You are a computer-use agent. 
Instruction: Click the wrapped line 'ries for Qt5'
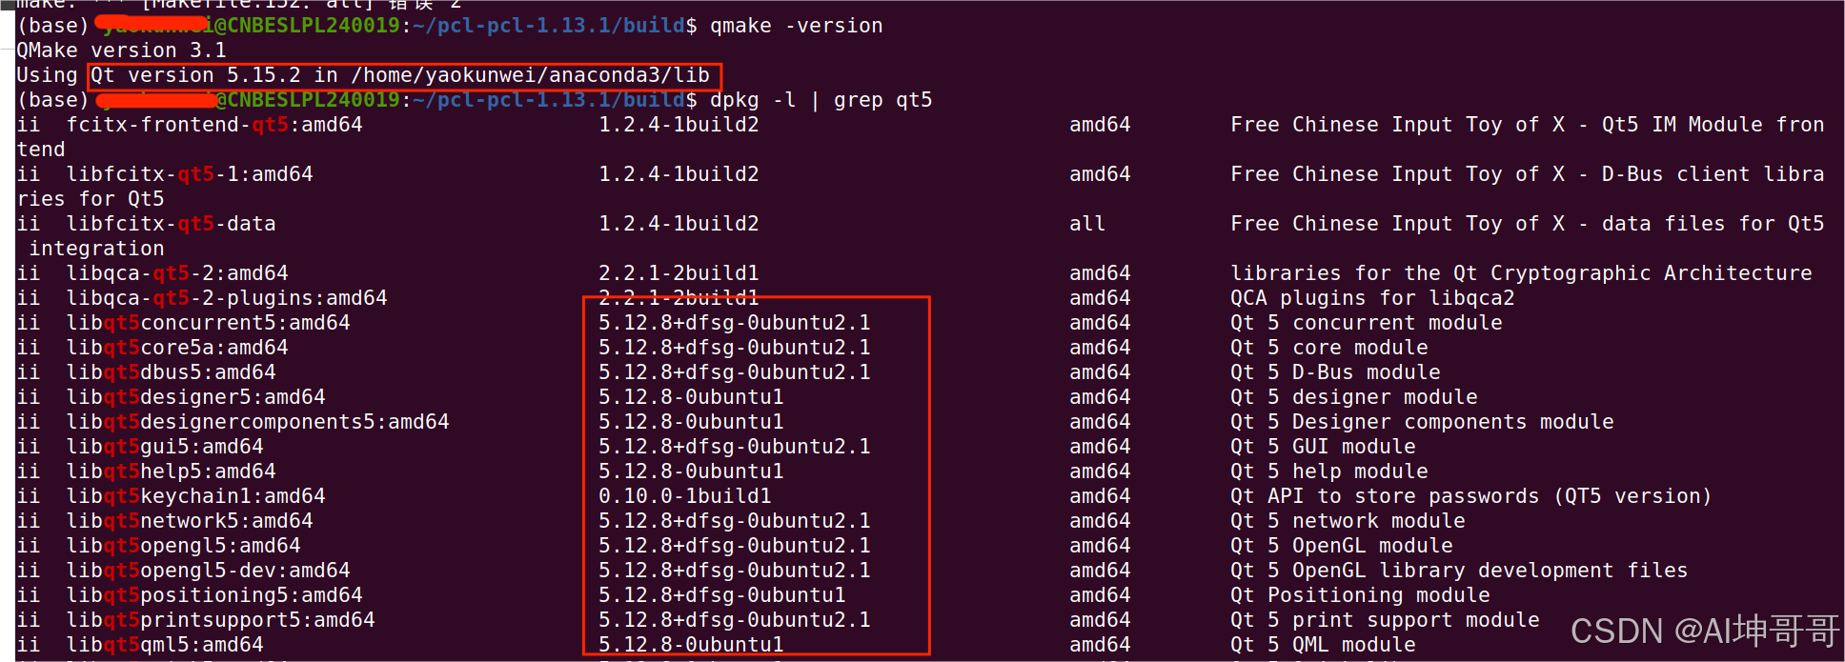(x=91, y=199)
